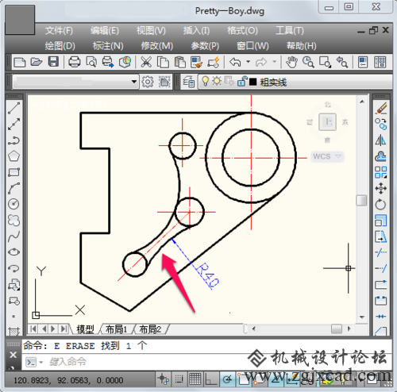The width and height of the screenshot is (397, 392).
Task: Click the Undo arrow icon
Action: 235,63
